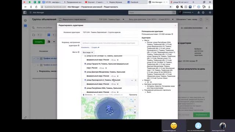Collapse the map with the up chevron
This screenshot has height=132, width=235.
coord(135,100)
